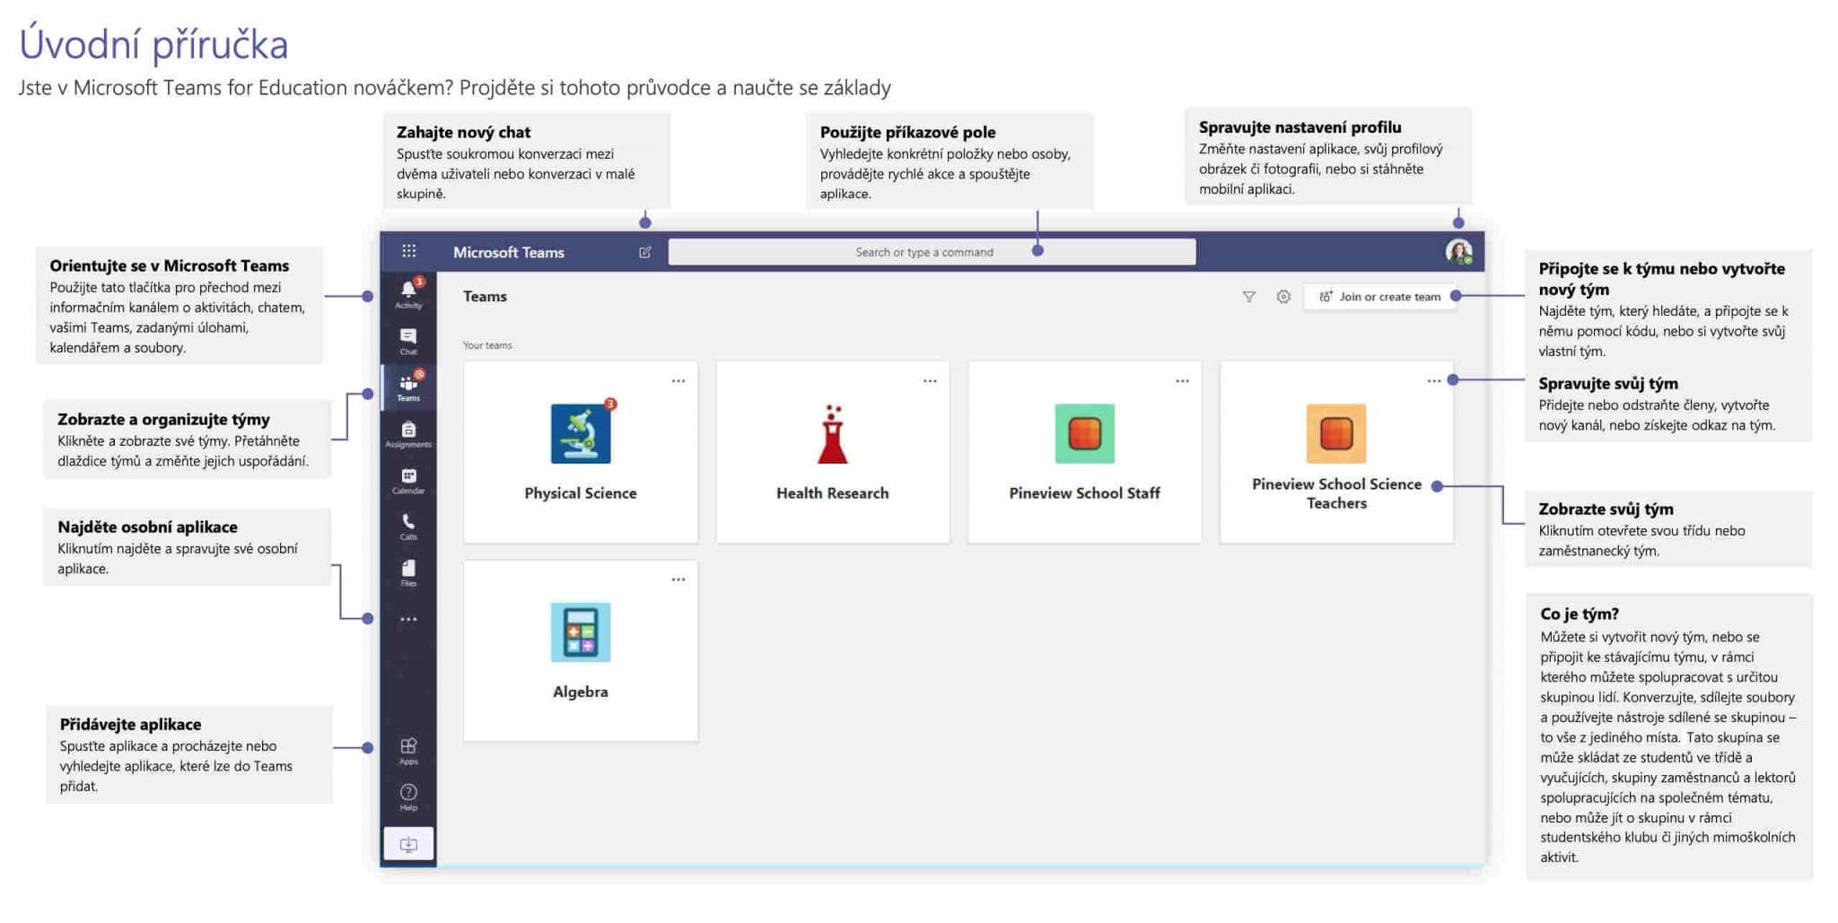Viewport: 1838px width, 923px height.
Task: Select Teams in the left sidebar
Action: tap(408, 387)
